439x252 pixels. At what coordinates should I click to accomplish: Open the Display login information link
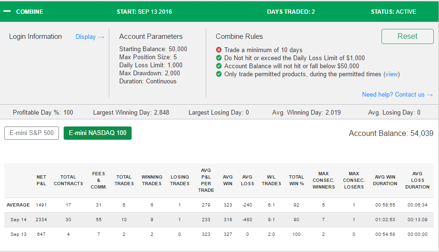tap(90, 36)
